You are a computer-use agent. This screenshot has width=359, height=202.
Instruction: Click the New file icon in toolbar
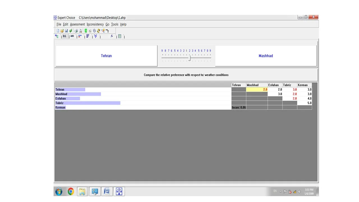click(x=58, y=31)
